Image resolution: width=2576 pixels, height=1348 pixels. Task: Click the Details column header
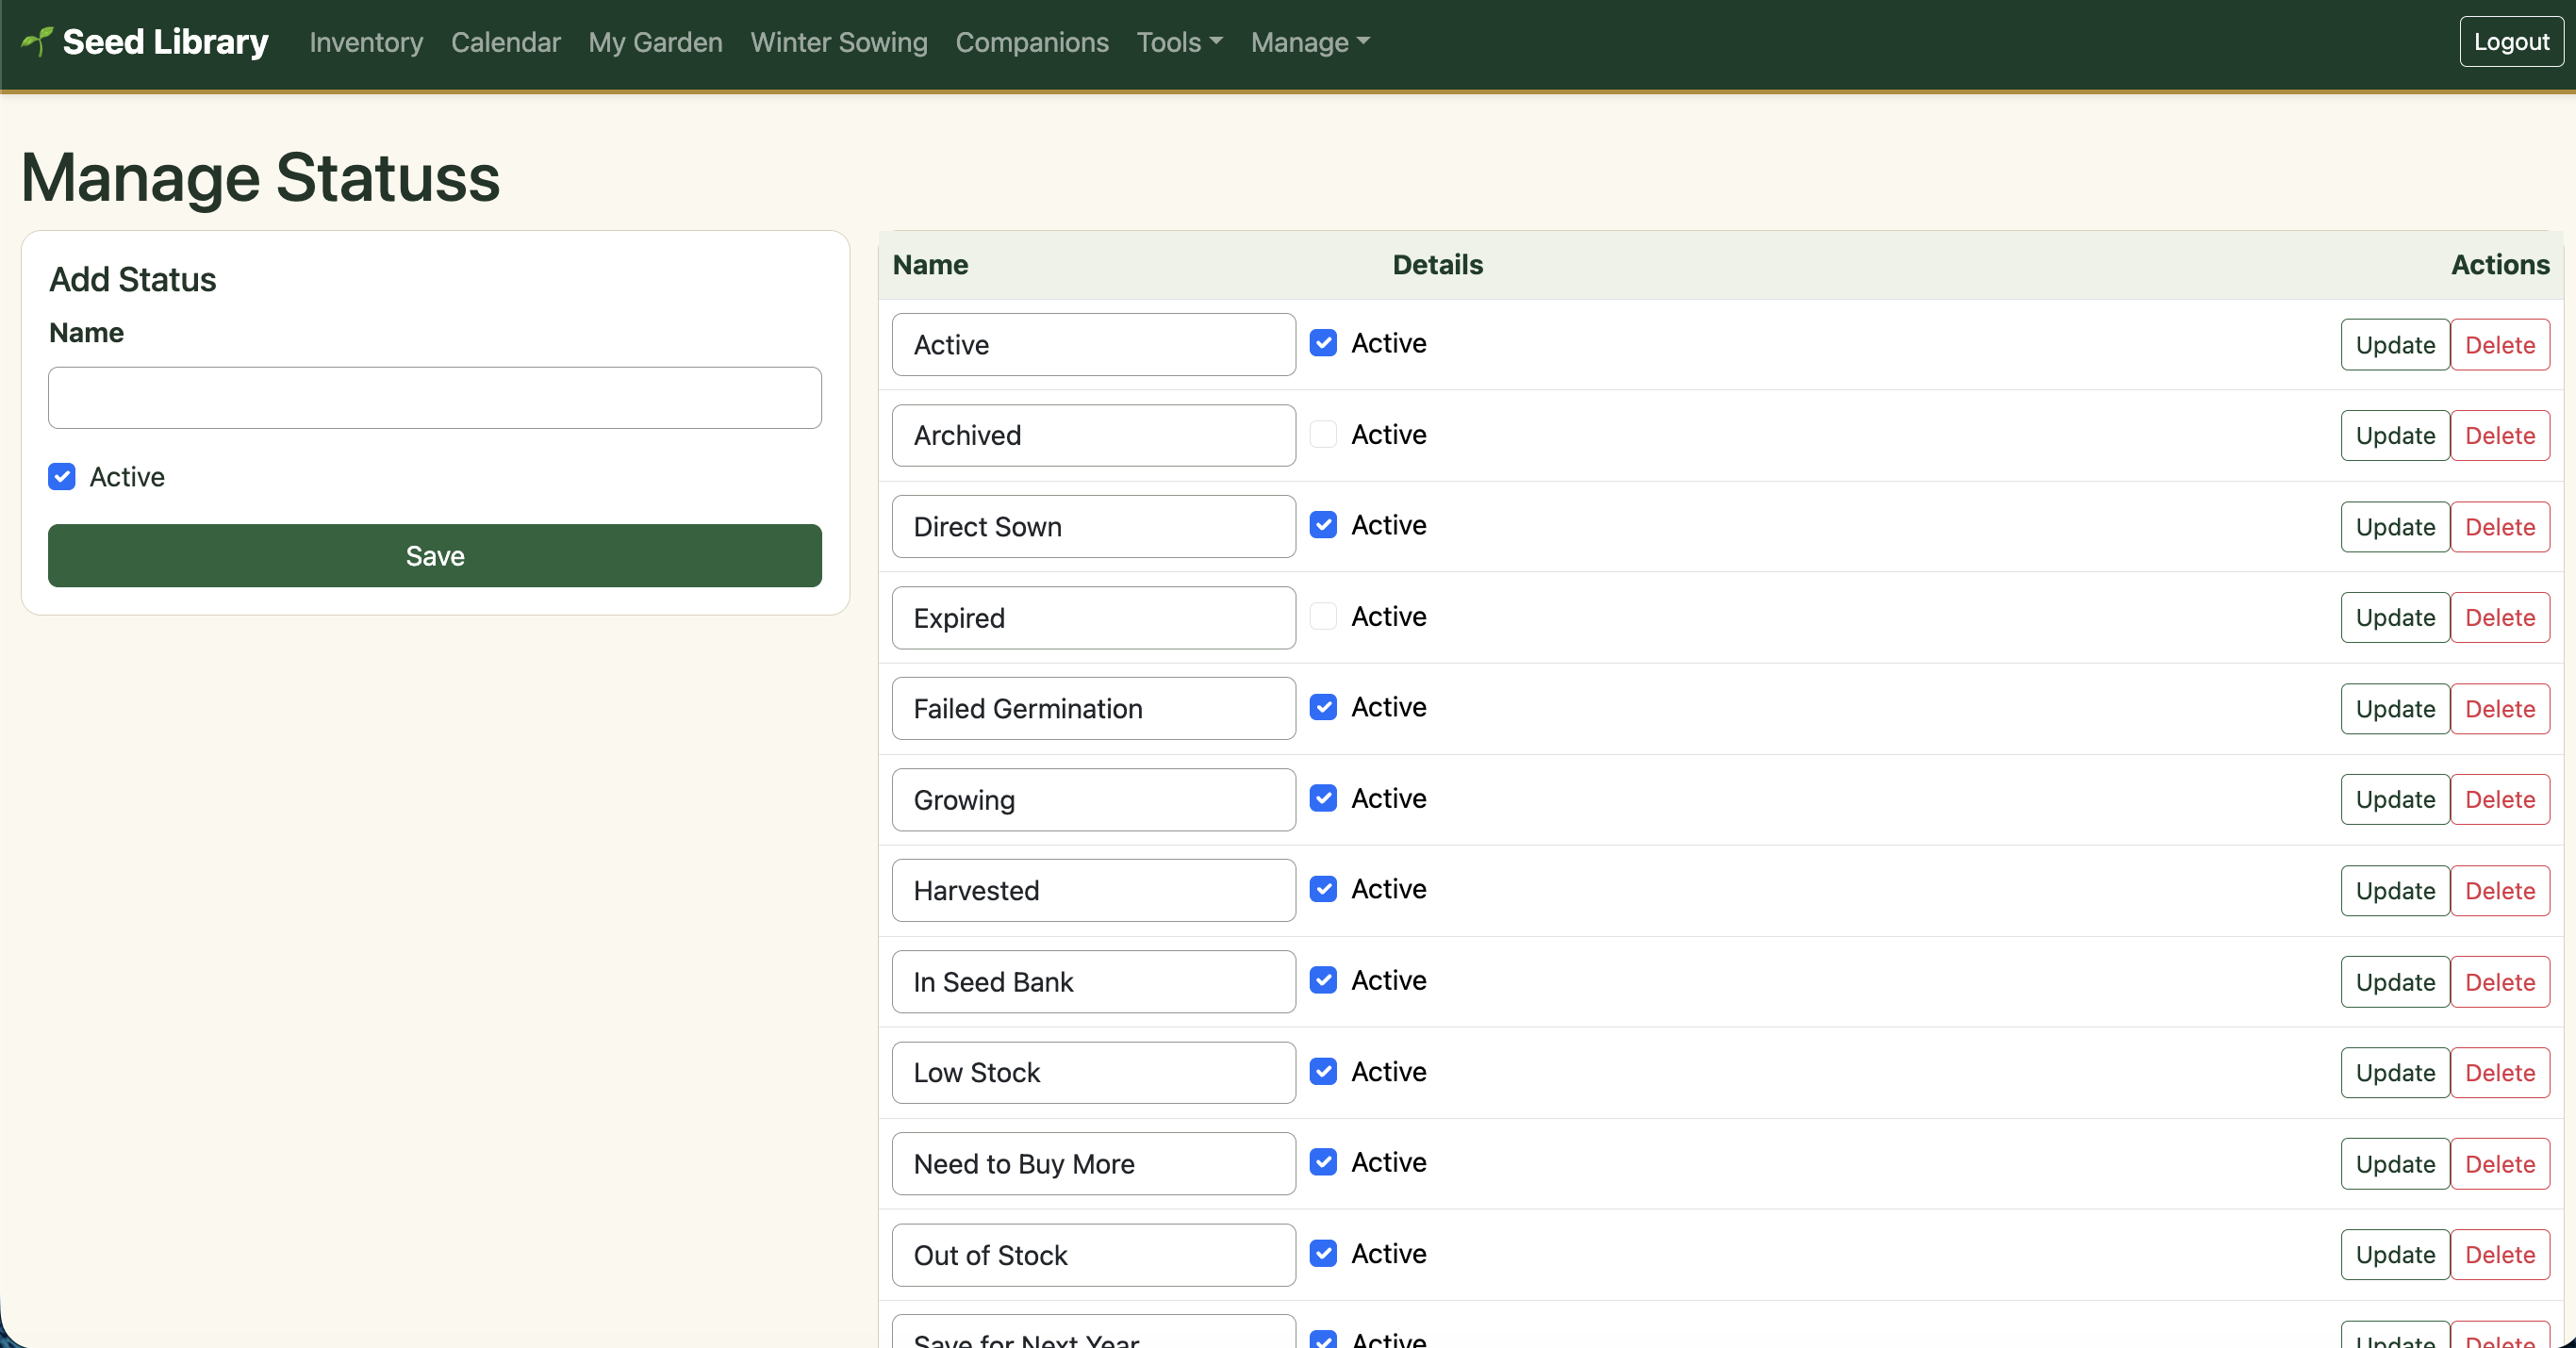pos(1437,265)
